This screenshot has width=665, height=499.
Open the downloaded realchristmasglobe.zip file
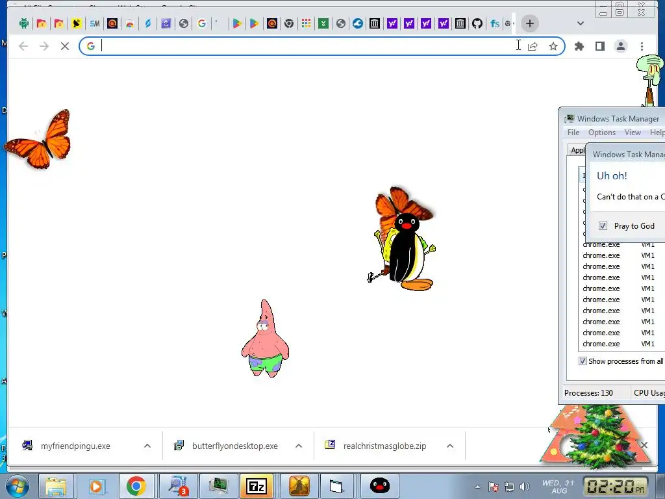384,446
